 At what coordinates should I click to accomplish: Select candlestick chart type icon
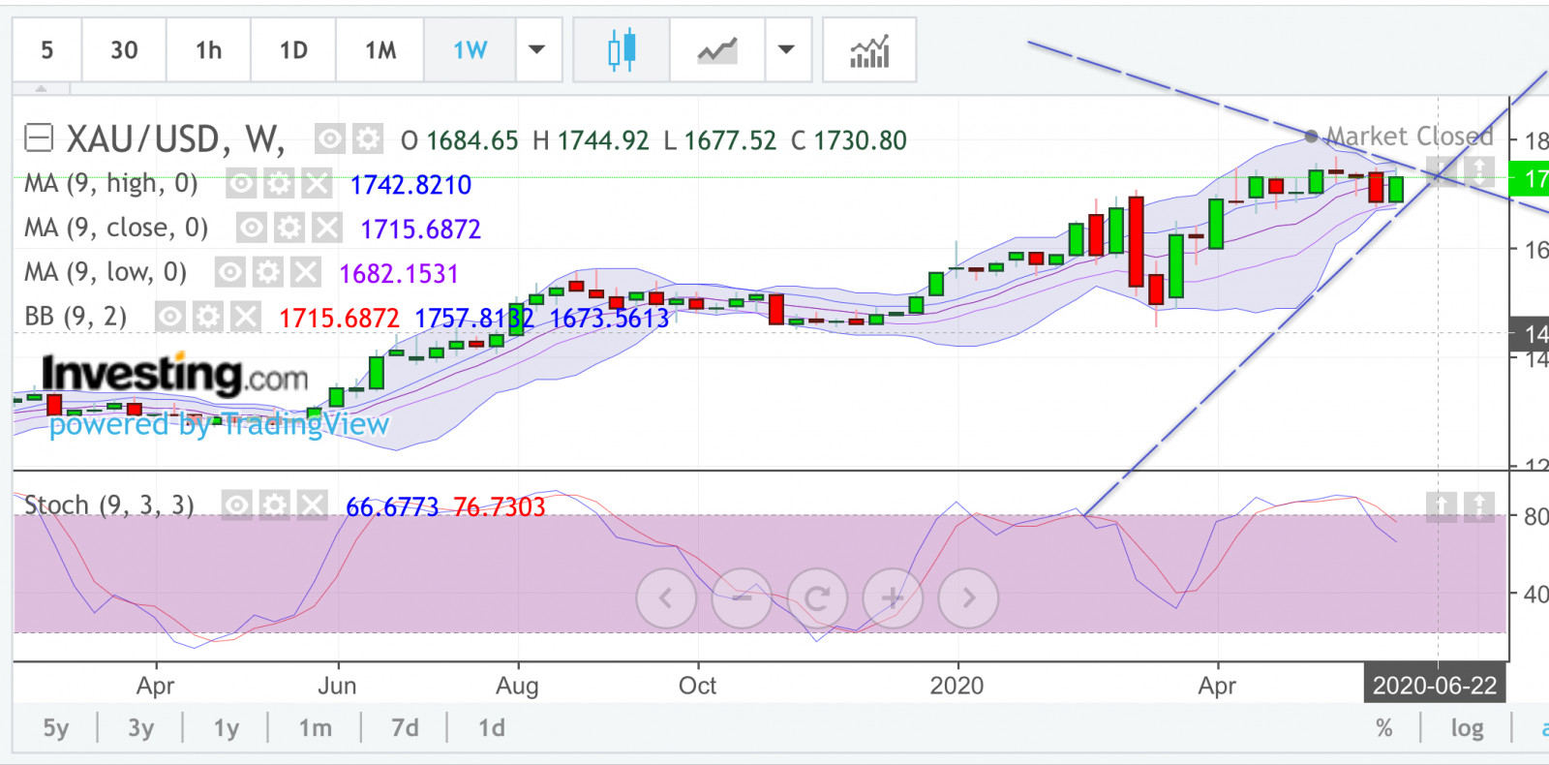click(x=622, y=49)
